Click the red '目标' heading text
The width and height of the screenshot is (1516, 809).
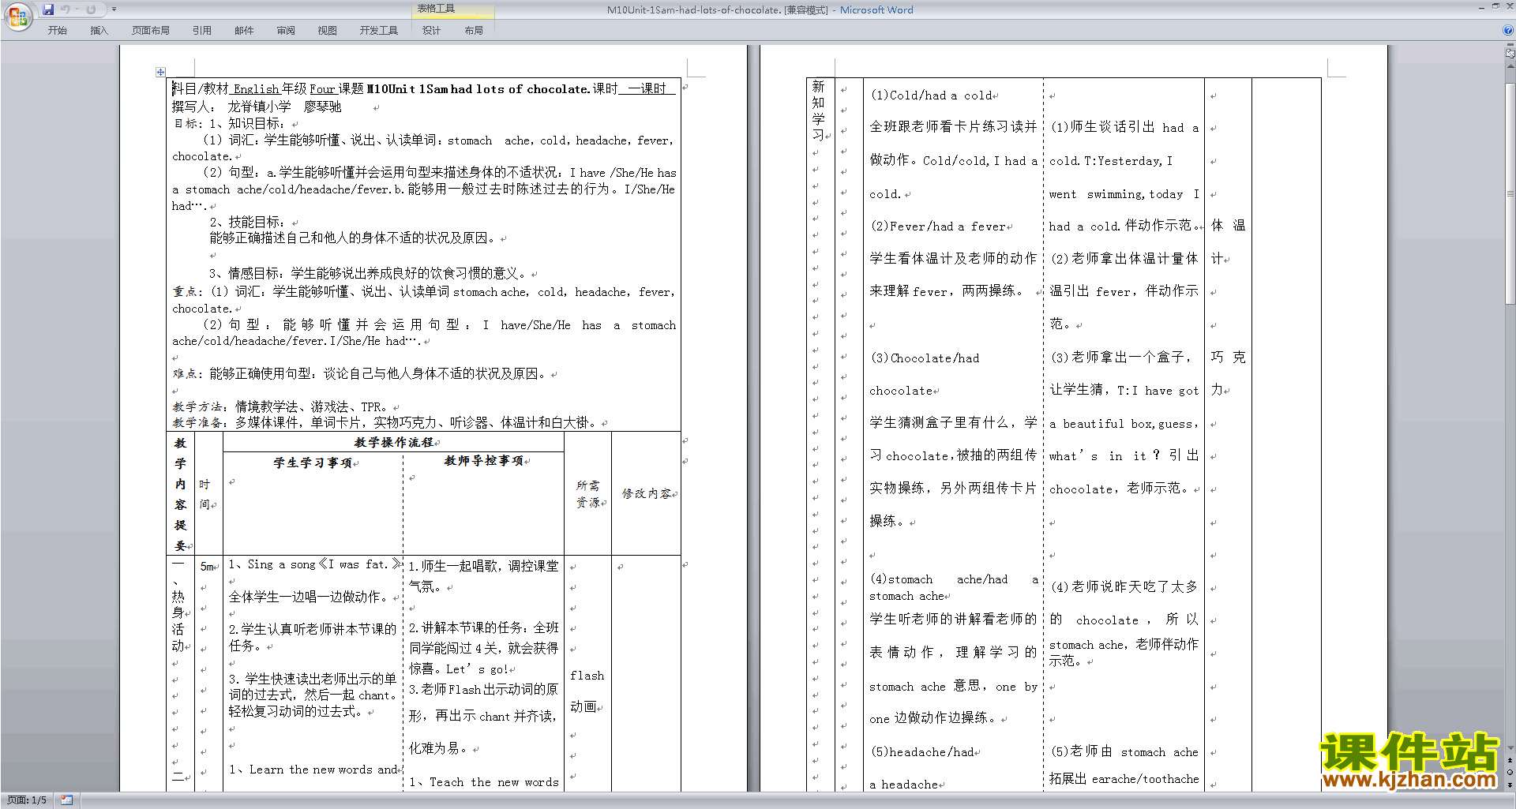point(186,124)
